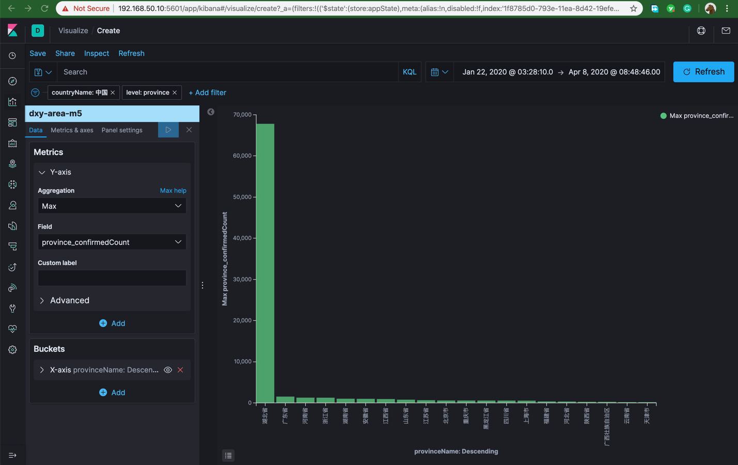Open Management via the gear sidebar icon
Screen dimensions: 738x465
(x=12, y=350)
